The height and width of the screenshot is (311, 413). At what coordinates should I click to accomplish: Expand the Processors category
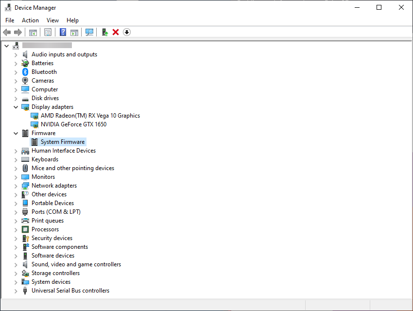click(x=16, y=229)
